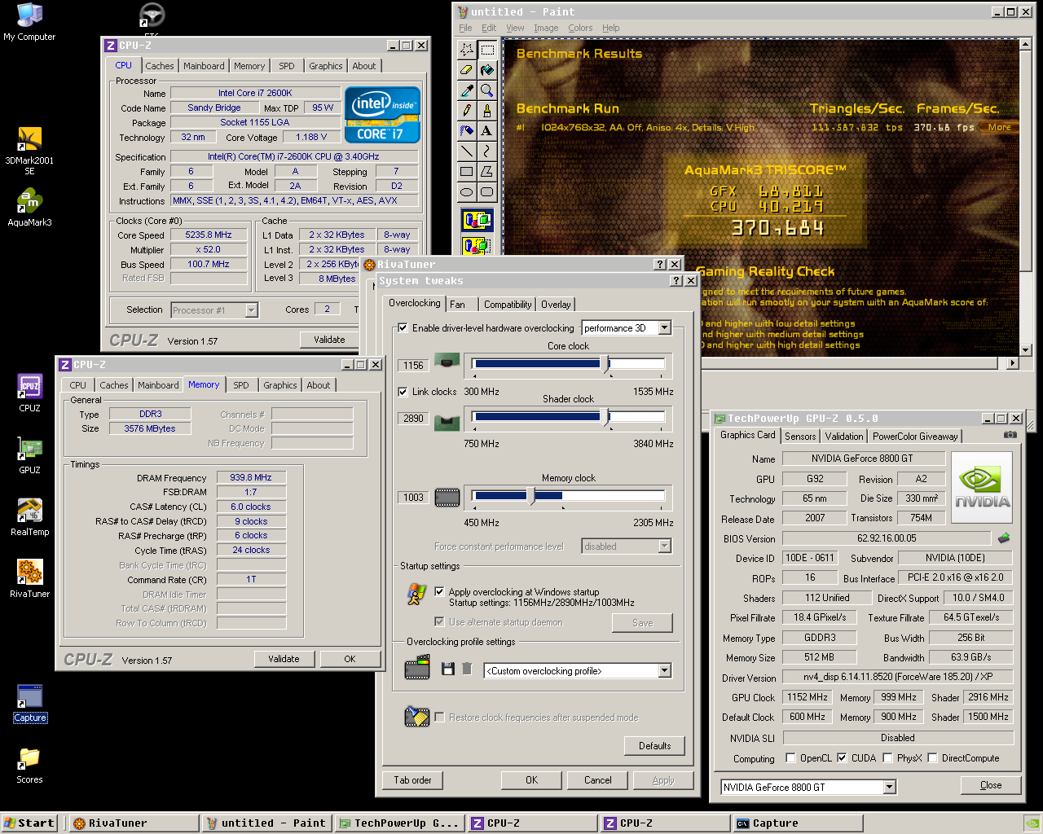Image resolution: width=1043 pixels, height=834 pixels.
Task: Open the Scores folder on the desktop
Action: 29,765
